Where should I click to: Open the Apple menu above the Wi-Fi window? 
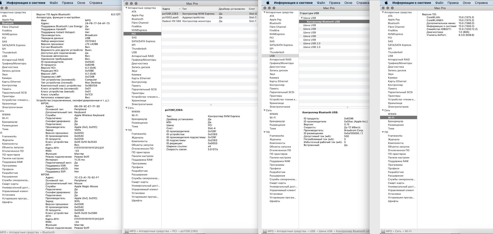pyautogui.click(x=386, y=3)
